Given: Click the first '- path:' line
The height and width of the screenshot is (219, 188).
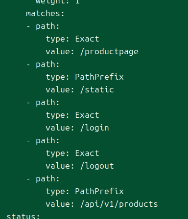Looking at the screenshot, I should (43, 26).
